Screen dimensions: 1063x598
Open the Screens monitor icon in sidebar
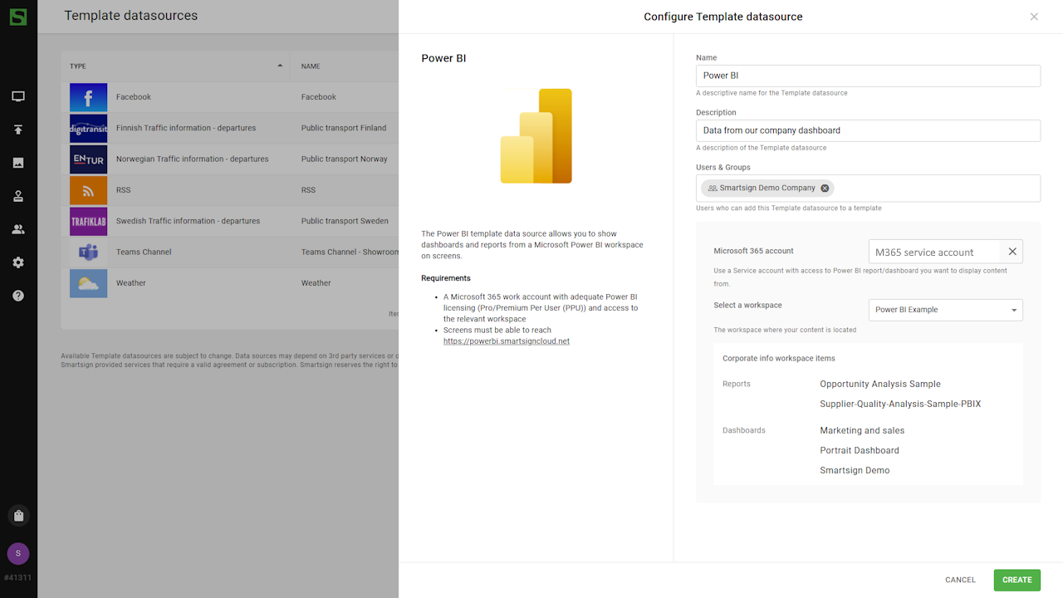18,96
